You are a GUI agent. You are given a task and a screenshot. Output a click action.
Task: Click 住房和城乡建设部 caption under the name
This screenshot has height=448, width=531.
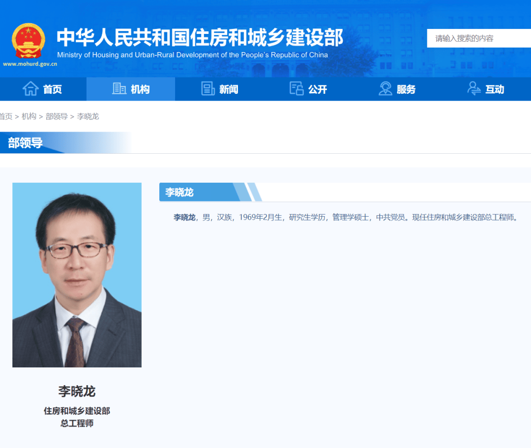coord(77,411)
